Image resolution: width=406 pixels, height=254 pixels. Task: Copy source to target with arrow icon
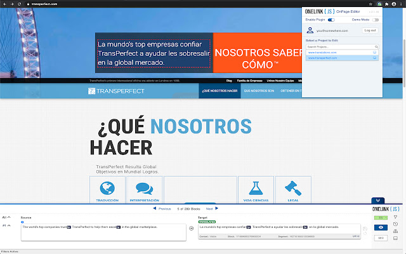pos(192,229)
